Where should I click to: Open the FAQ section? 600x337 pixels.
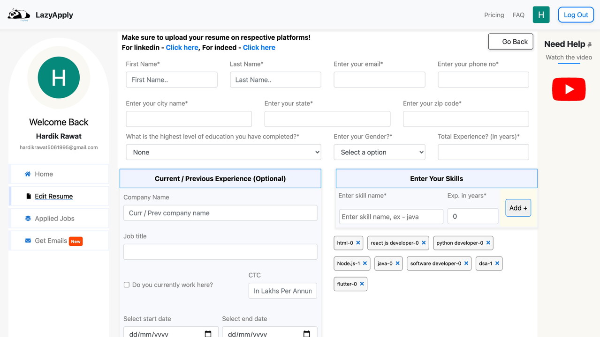tap(518, 15)
